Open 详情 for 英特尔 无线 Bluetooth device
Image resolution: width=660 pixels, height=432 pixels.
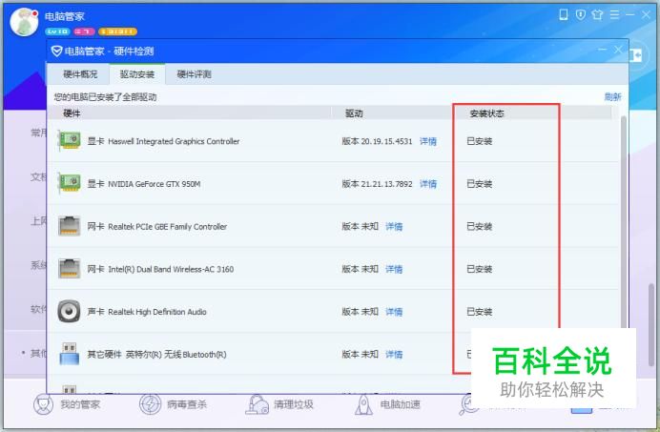(394, 355)
